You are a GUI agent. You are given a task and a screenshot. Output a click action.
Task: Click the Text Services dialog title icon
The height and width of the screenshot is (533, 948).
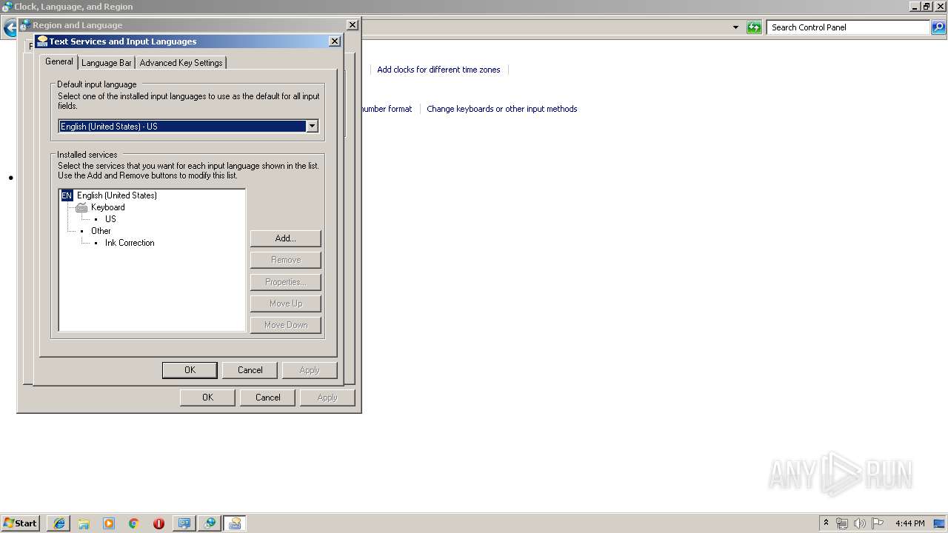point(42,41)
